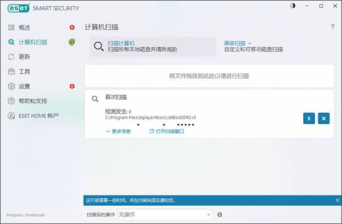Image resolution: width=342 pixels, height=224 pixels.
Task: Click the Progress. Protected. slogan text
Action: pos(26,215)
